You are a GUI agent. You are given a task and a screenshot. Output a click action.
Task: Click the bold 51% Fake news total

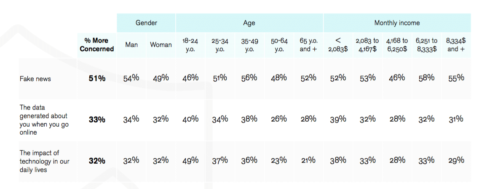click(x=96, y=79)
